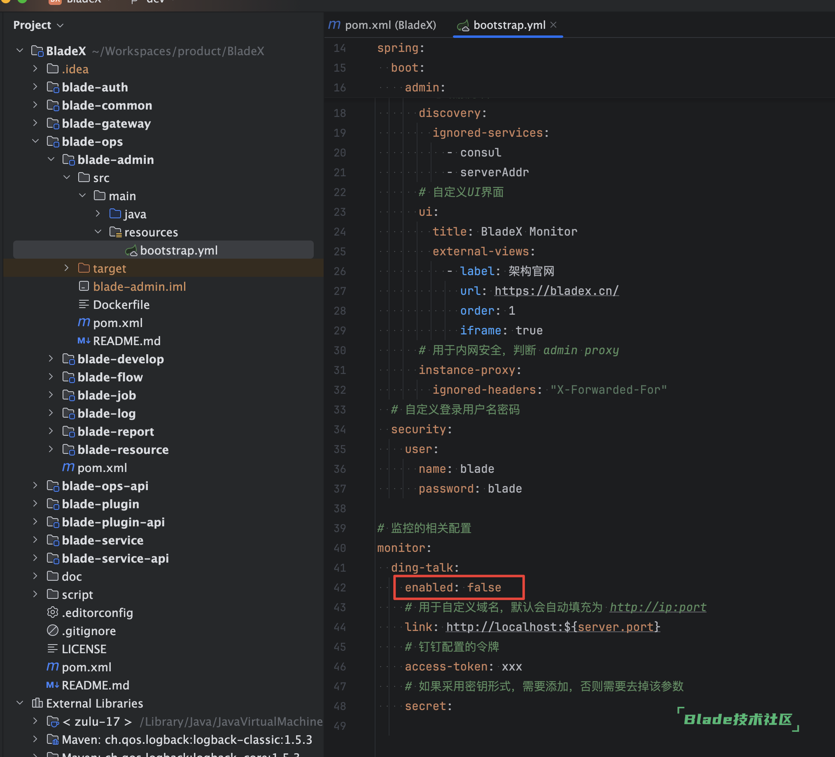Switch to pom.xml (BladeX) tab
Screen dimensions: 835x757
click(x=382, y=25)
